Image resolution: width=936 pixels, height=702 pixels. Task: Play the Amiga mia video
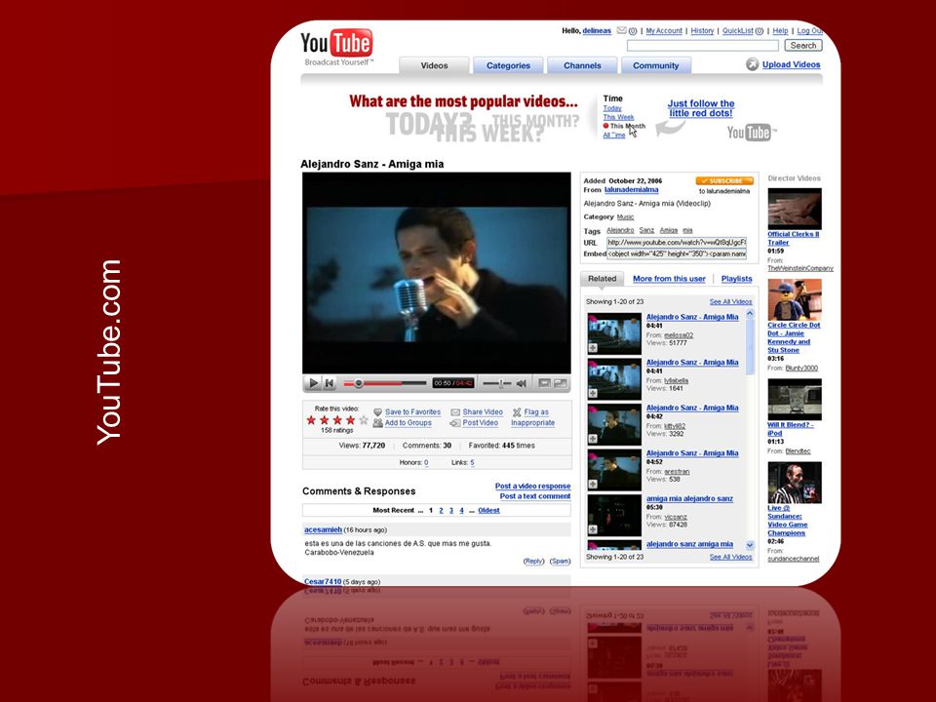[313, 383]
